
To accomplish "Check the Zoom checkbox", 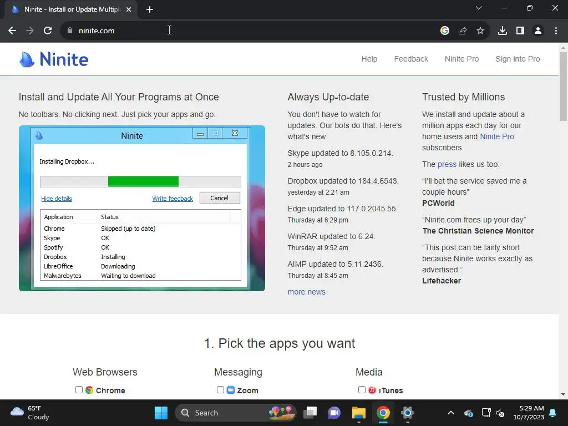I will point(220,389).
